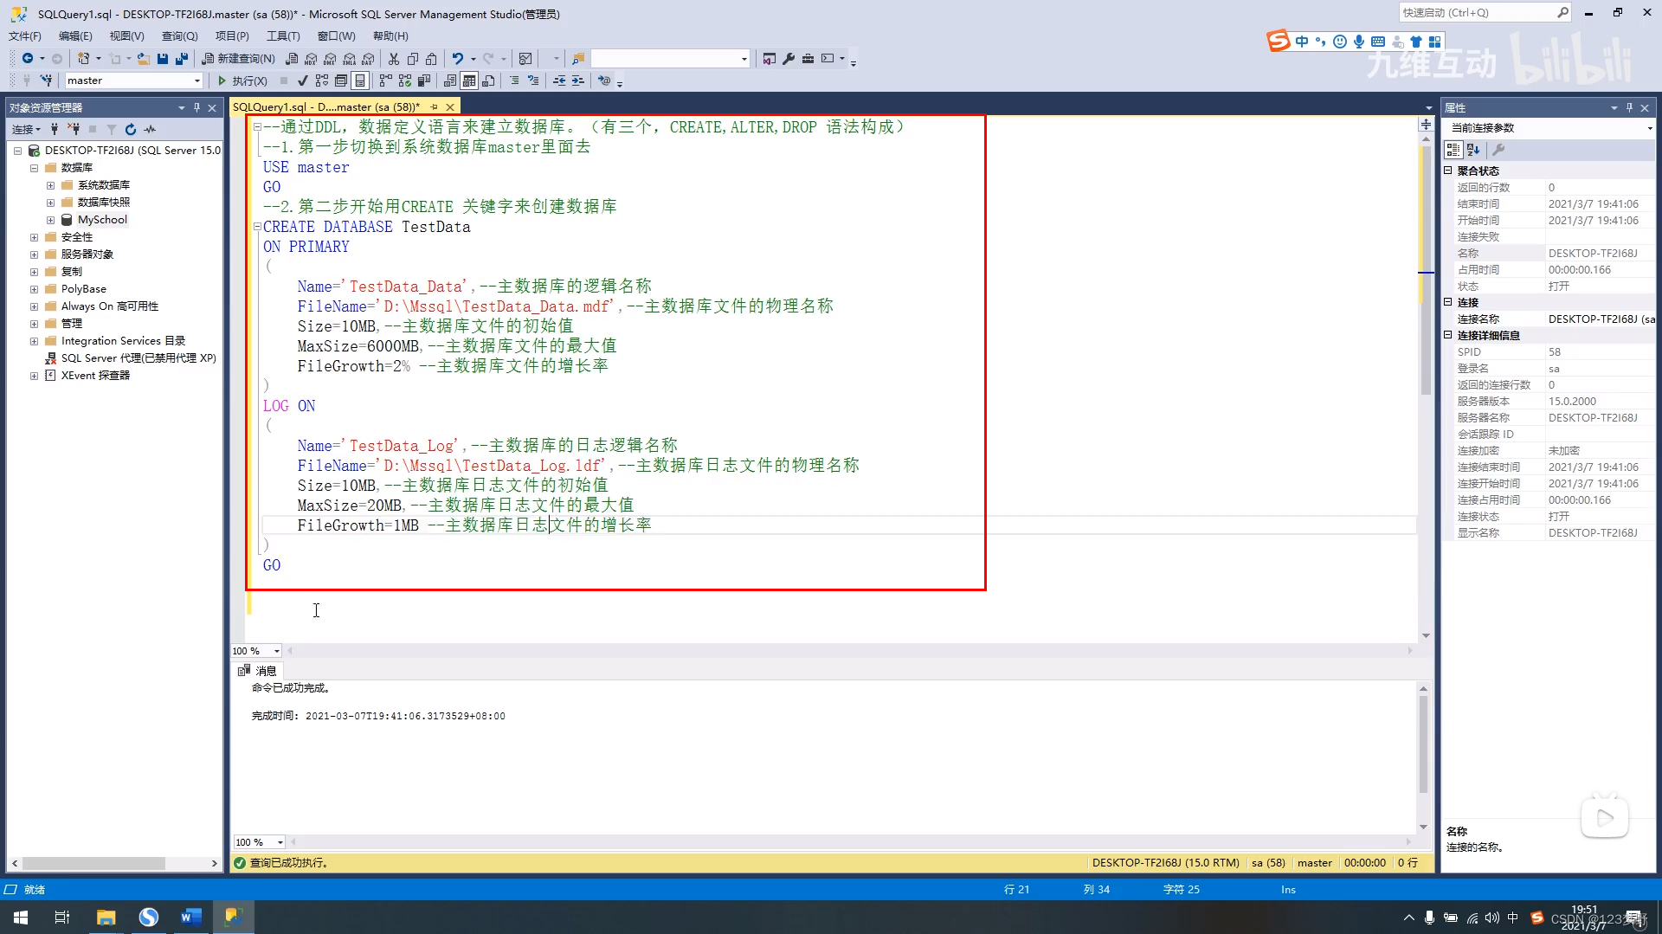Click the wrench Properties icon in main toolbar

[x=789, y=58]
